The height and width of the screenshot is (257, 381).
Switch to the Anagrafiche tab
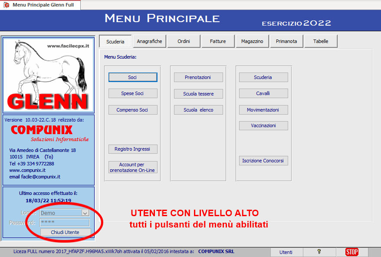click(x=149, y=41)
